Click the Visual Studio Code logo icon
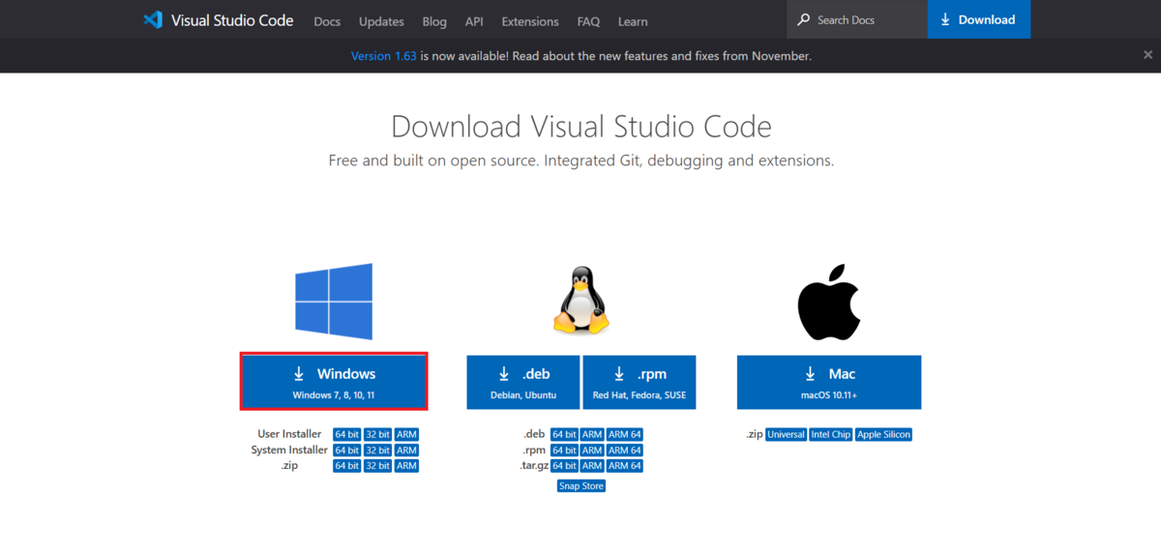Screen dimensions: 1161x553 (x=153, y=19)
